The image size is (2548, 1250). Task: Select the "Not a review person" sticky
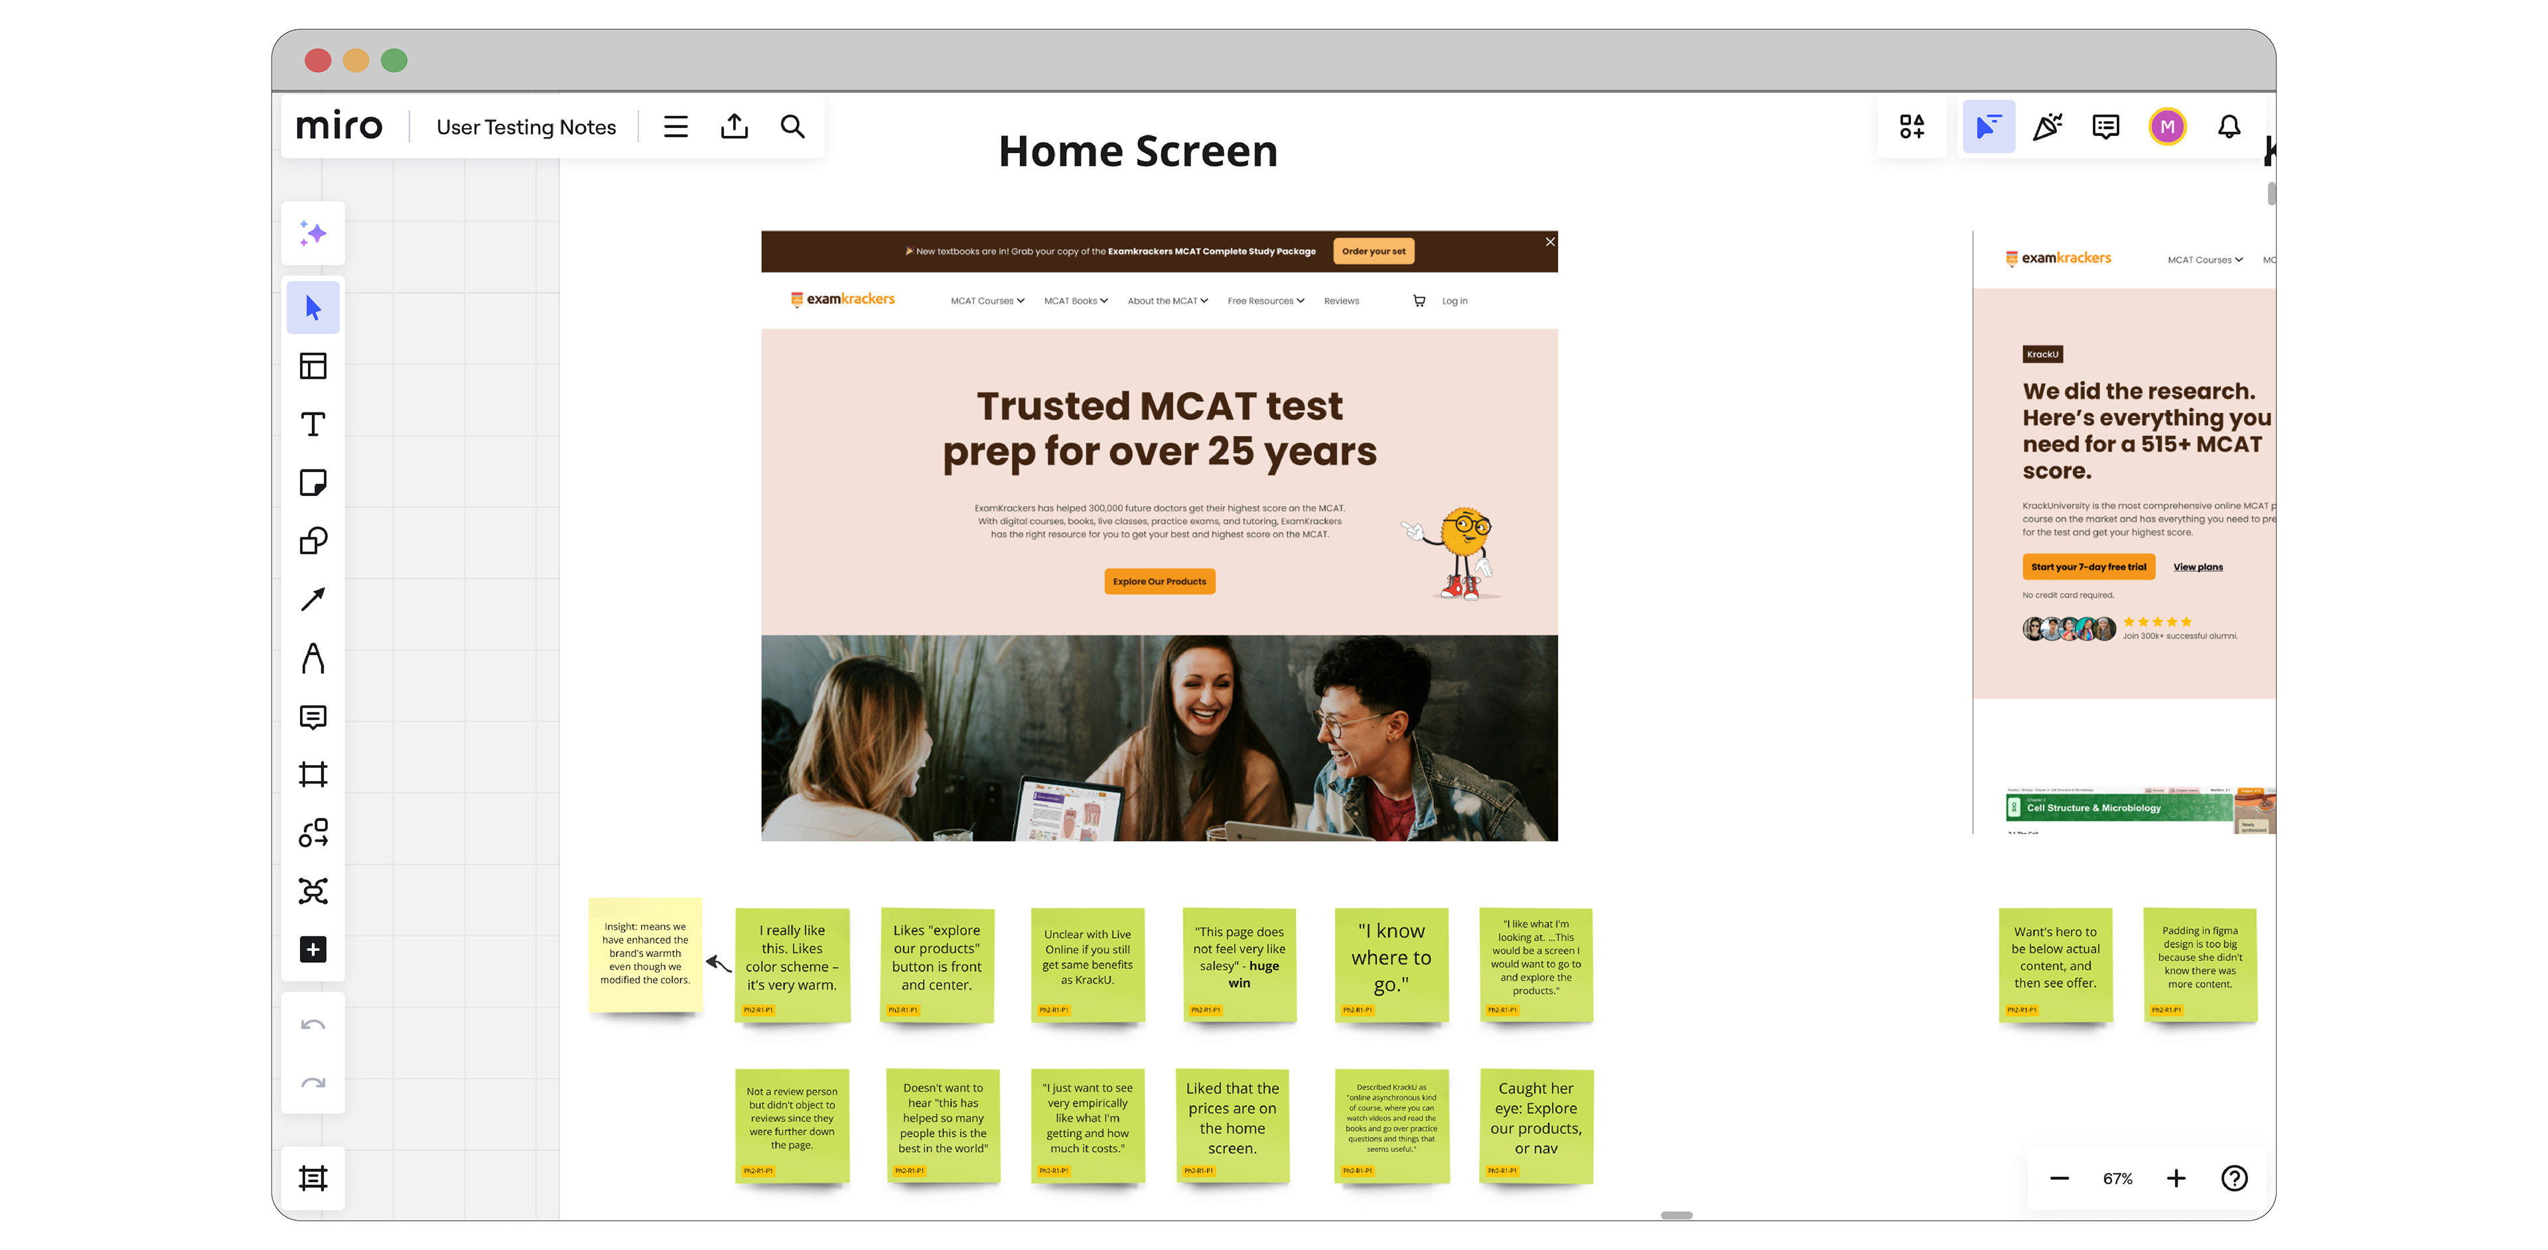pyautogui.click(x=792, y=1125)
